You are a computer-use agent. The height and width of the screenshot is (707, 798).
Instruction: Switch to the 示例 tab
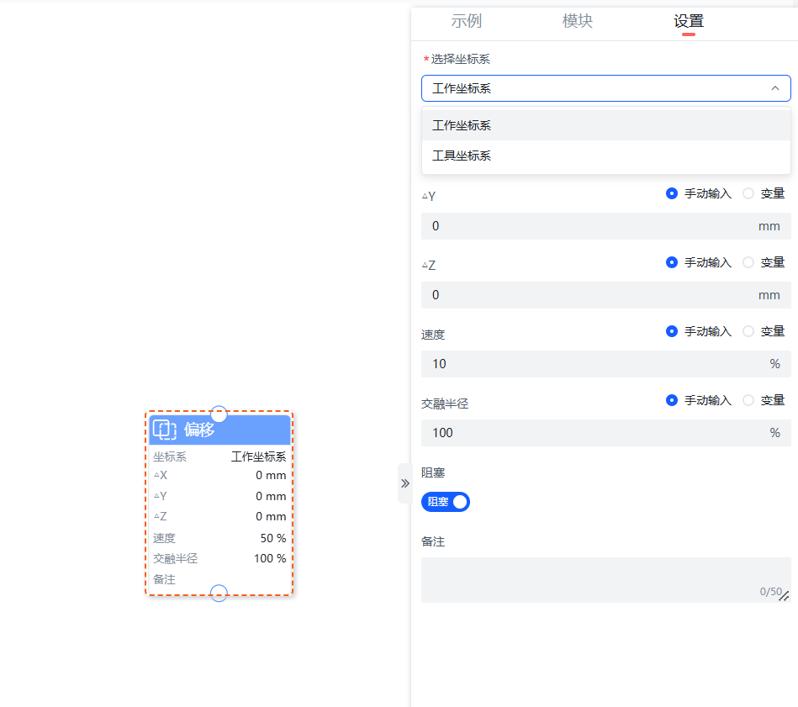(466, 22)
